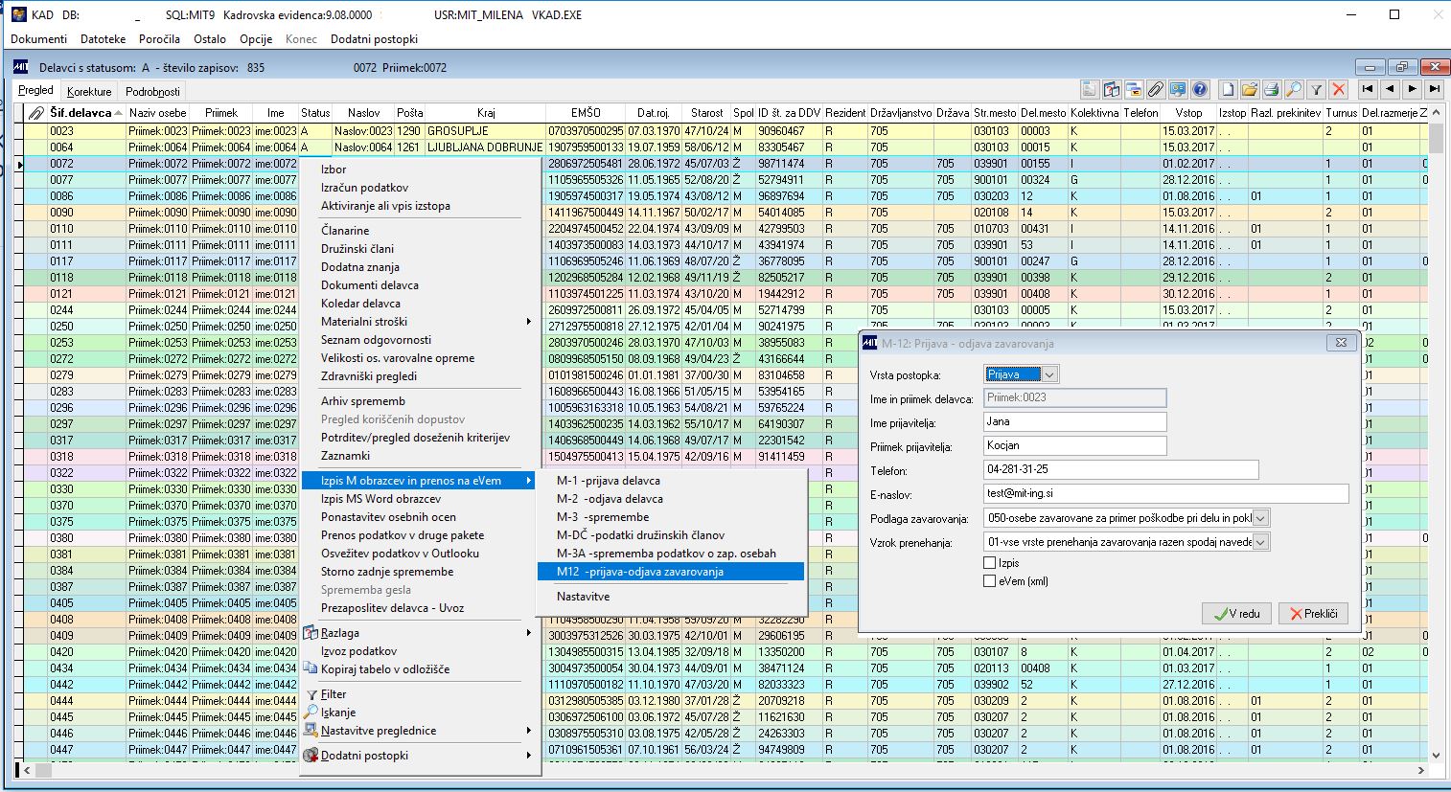Click Prekliči button

1314,614
